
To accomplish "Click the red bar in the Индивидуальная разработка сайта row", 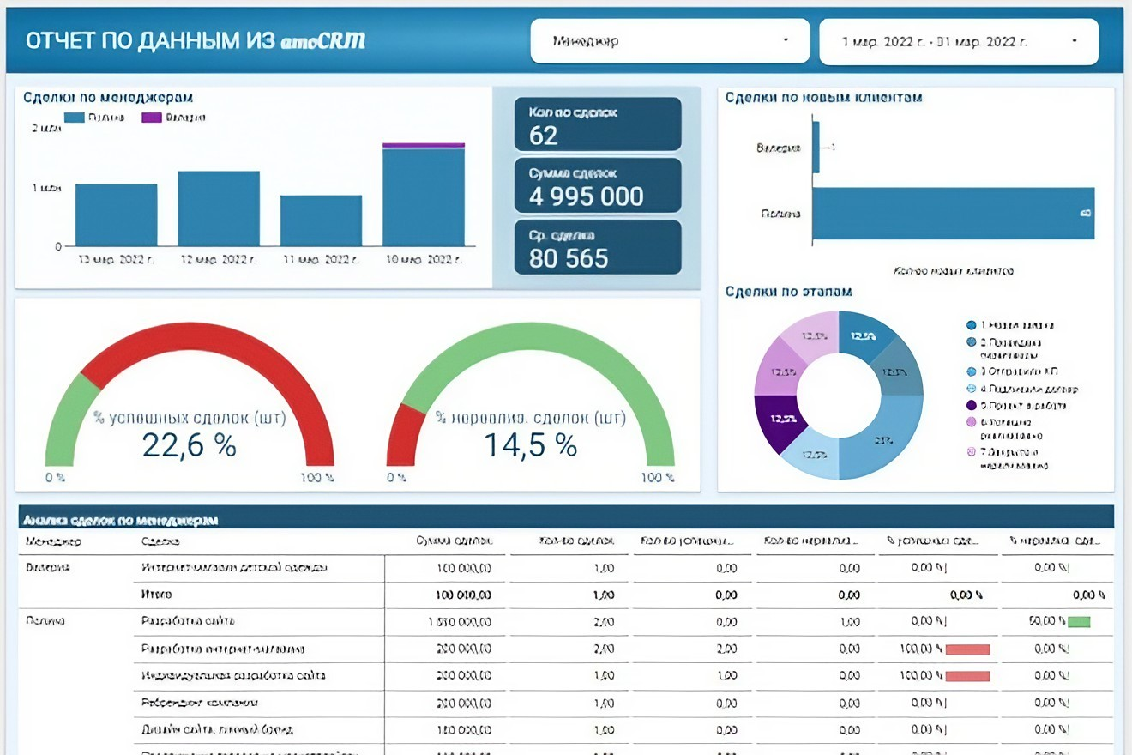I will [967, 676].
